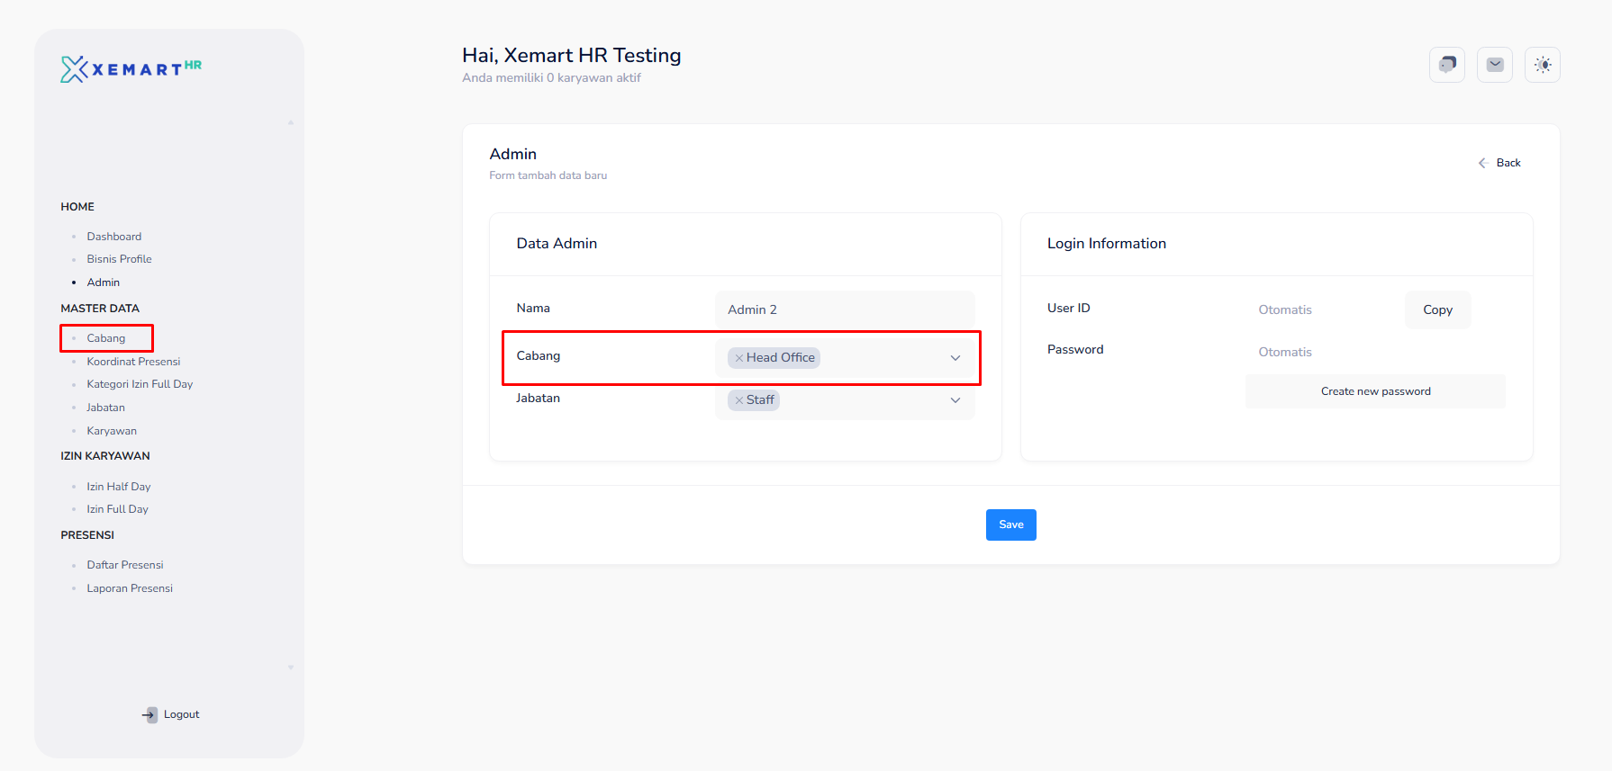Screen dimensions: 1612x771
Task: Expand the Jabatan dropdown arrow
Action: (955, 400)
